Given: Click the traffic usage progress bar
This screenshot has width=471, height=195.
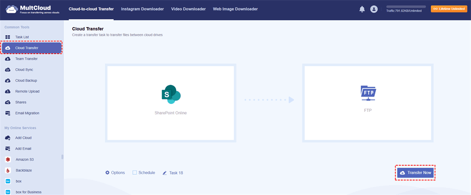Looking at the screenshot, I should [406, 7].
